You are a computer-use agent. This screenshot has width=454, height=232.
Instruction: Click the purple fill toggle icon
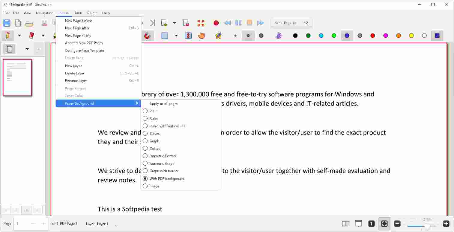tap(278, 36)
